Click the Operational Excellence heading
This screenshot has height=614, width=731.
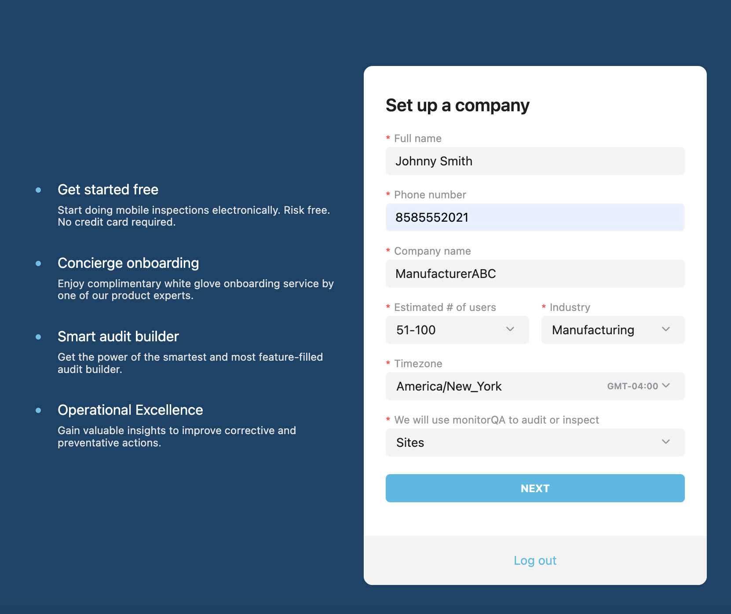click(x=131, y=410)
